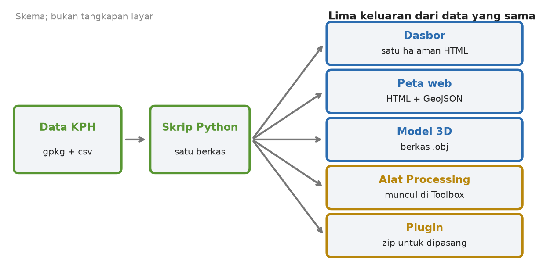The height and width of the screenshot is (279, 543).
Task: Select the "Data KPH" box title
Action: [x=68, y=127]
